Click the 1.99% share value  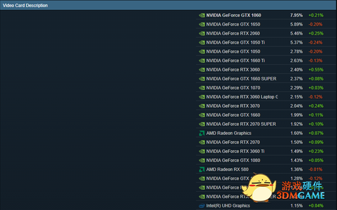click(297, 115)
